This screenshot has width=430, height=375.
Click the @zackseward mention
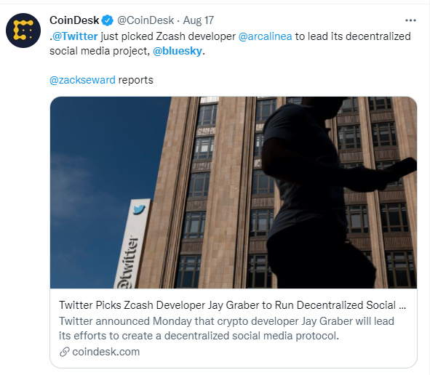tap(82, 80)
